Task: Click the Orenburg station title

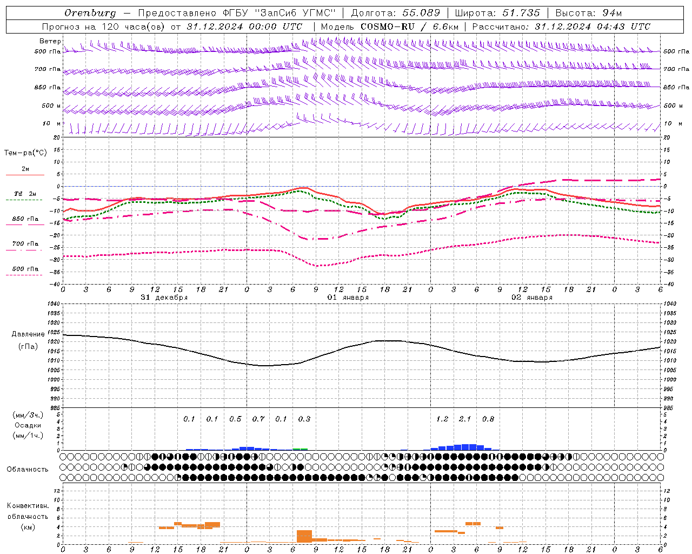Action: 90,13
